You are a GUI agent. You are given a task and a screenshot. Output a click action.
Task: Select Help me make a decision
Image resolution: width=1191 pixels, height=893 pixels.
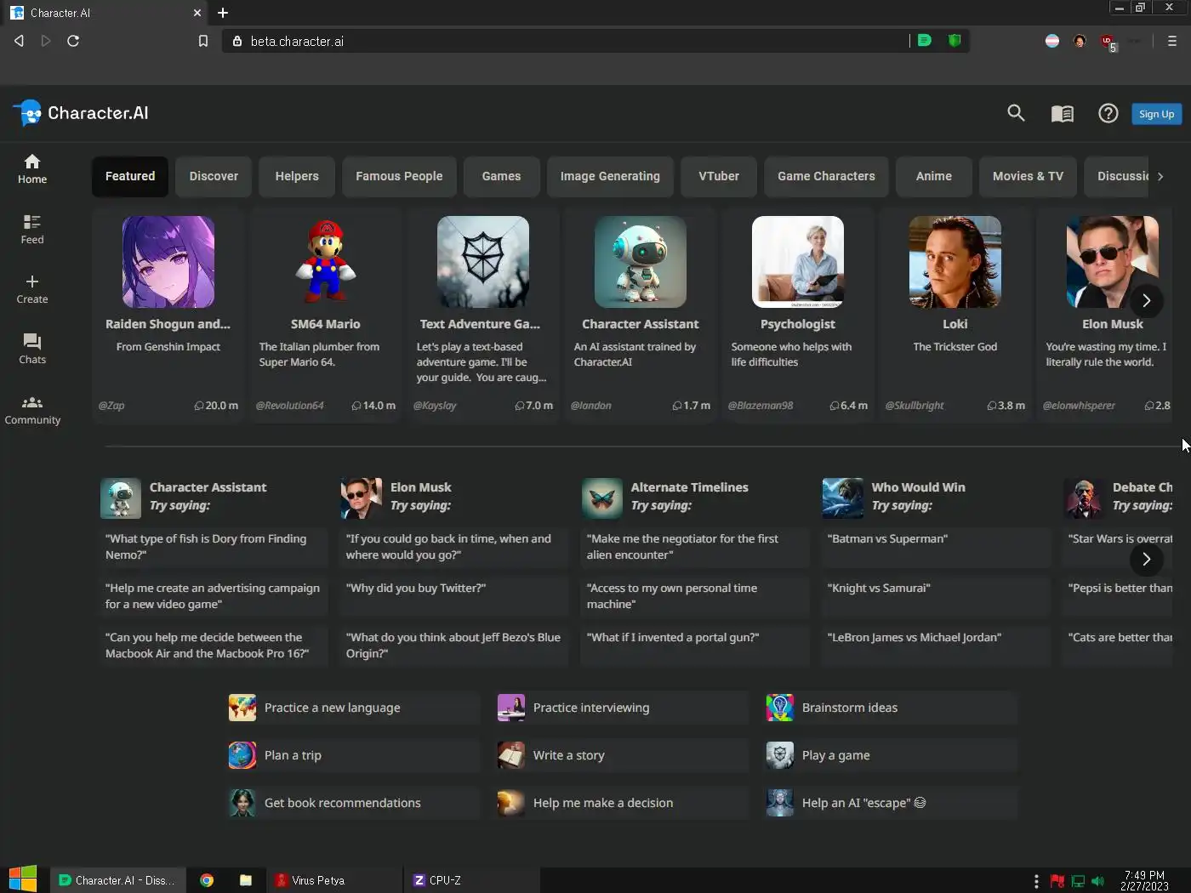click(623, 803)
